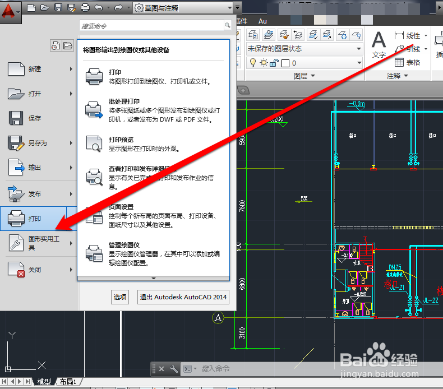Click the 表格 table tool
The height and width of the screenshot is (389, 443).
pos(407,62)
